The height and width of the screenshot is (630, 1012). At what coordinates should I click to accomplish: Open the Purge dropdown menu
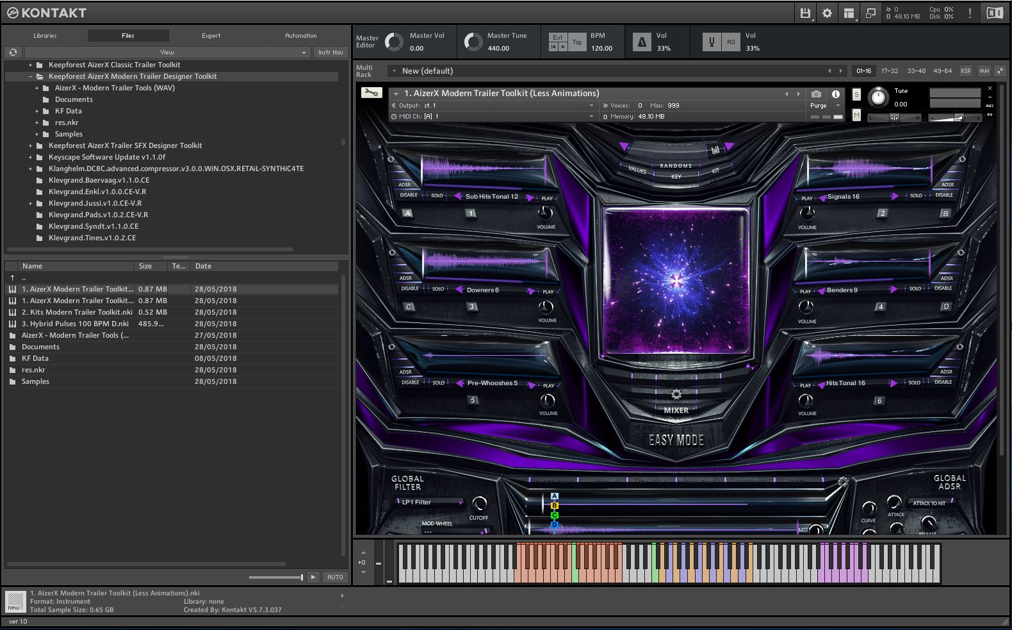[824, 105]
